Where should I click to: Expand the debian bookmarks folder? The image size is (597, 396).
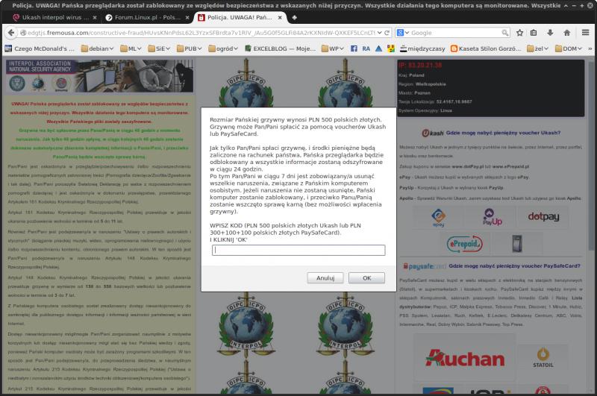coord(97,48)
